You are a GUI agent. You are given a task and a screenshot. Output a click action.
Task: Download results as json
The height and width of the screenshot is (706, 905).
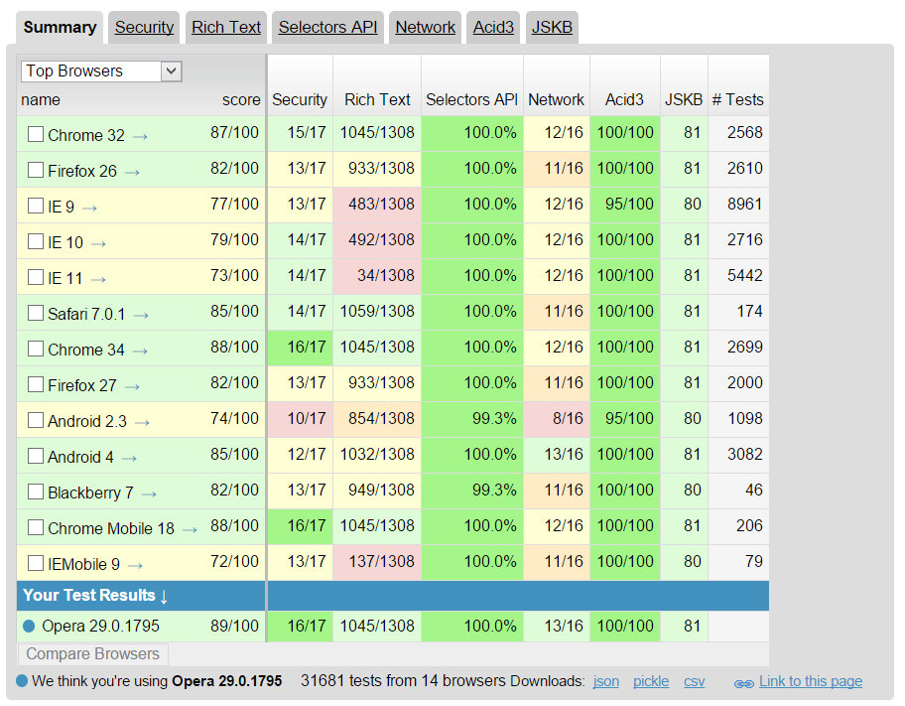pyautogui.click(x=606, y=682)
